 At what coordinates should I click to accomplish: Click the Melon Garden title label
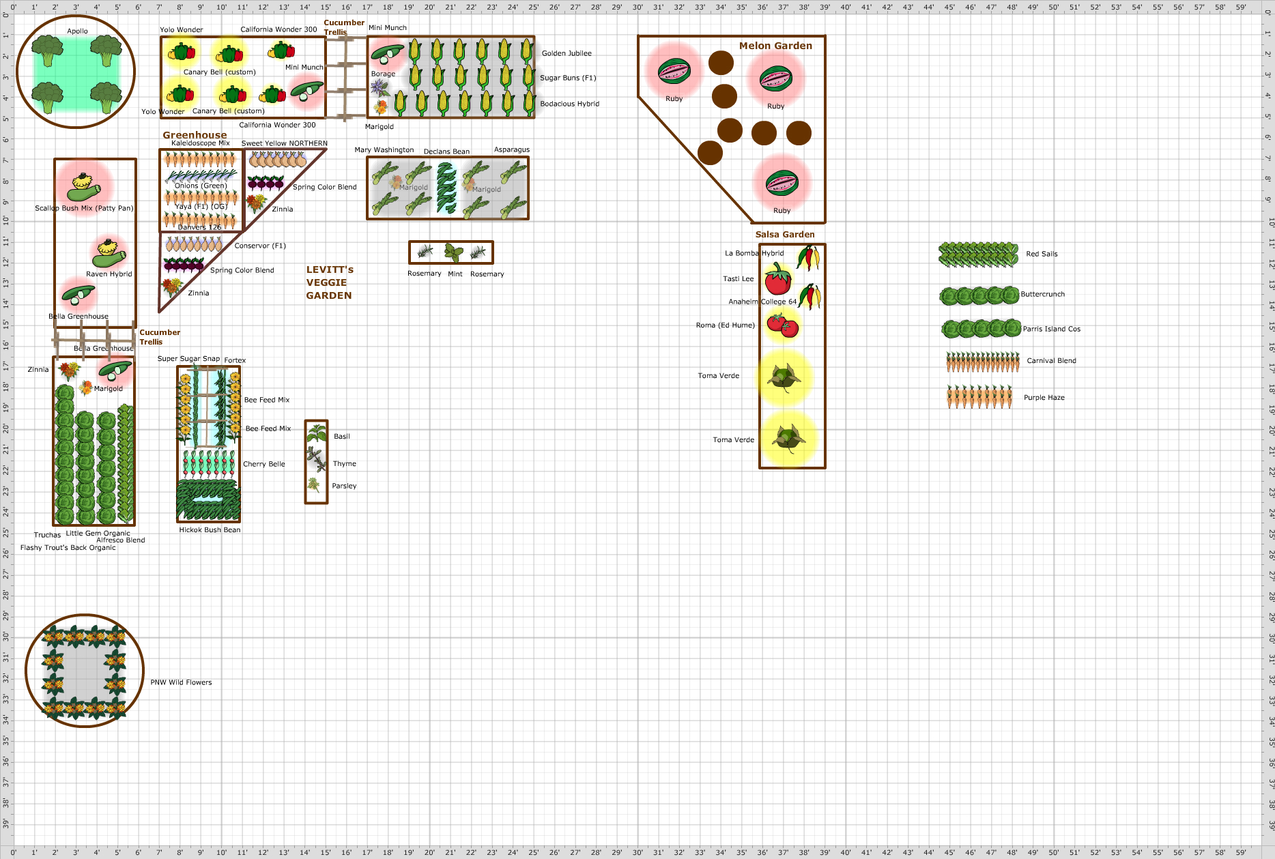coord(775,45)
